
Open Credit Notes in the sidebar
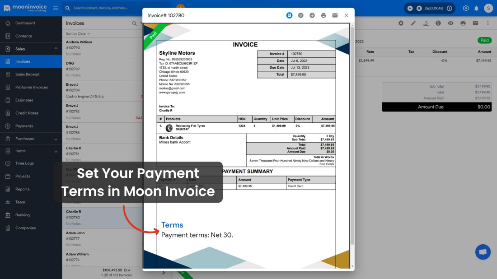pyautogui.click(x=31, y=113)
